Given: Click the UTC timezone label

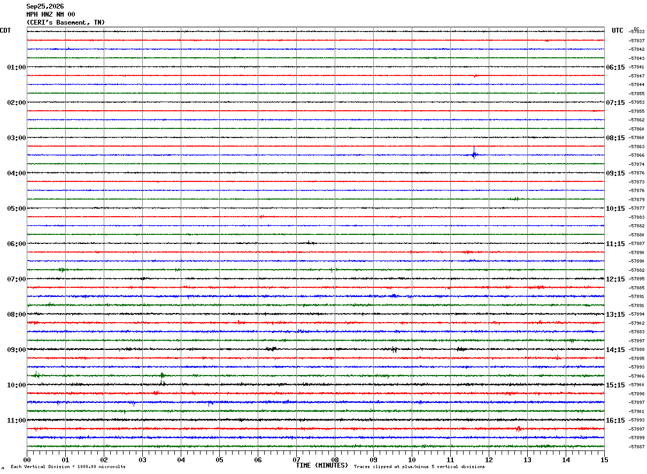Looking at the screenshot, I should tap(618, 30).
